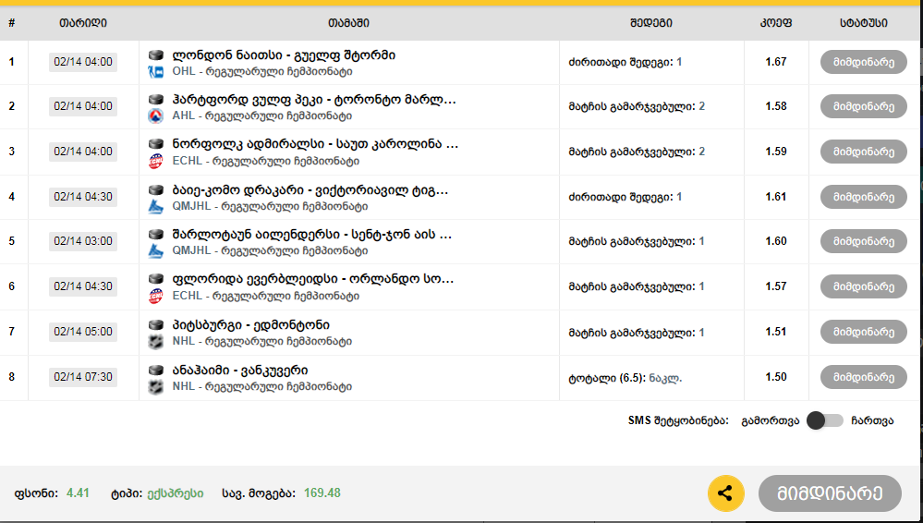Screen dimensions: 923x523
Task: Click the yellow share icon button
Action: tap(726, 493)
